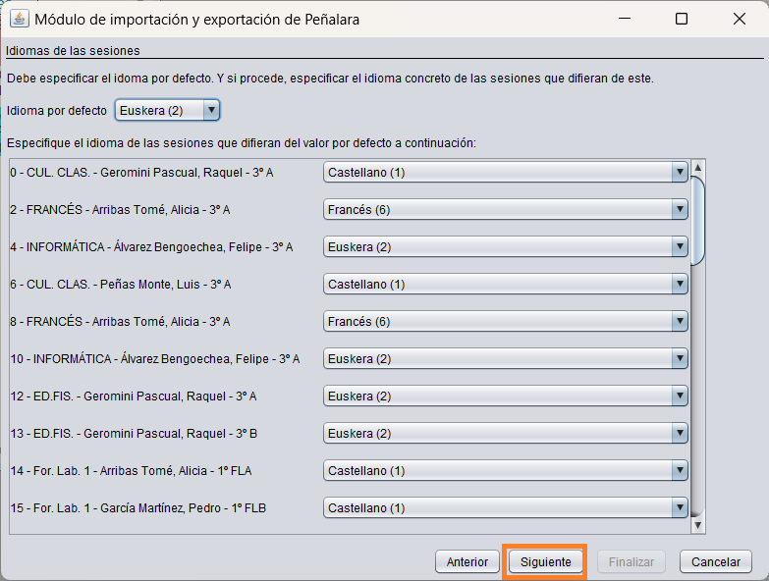
Task: Click the 'Idioma por defecto' label
Action: [56, 111]
